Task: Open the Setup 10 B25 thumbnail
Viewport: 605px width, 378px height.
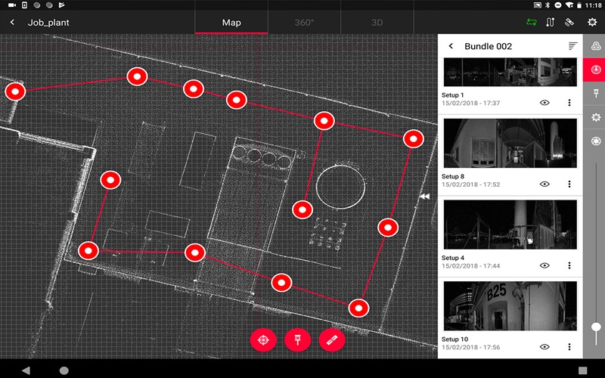Action: pyautogui.click(x=510, y=306)
